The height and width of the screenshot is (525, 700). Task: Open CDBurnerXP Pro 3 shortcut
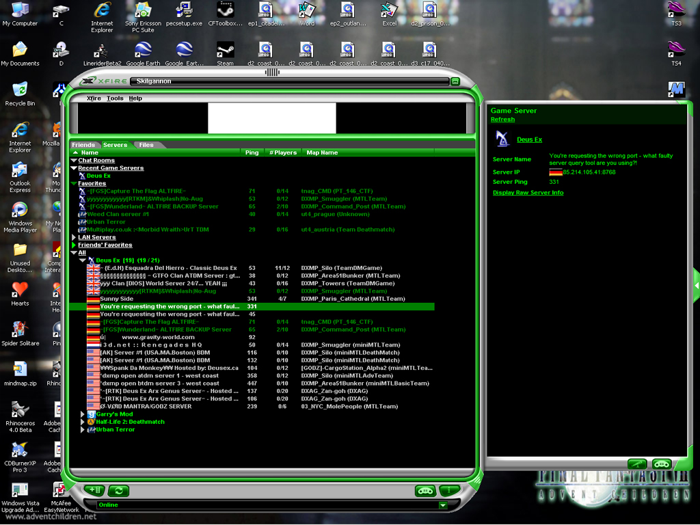click(20, 457)
